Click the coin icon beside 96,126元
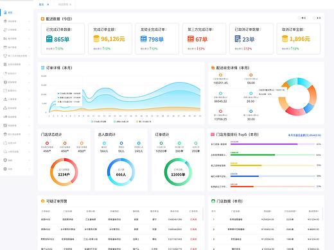The height and width of the screenshot is (250, 334). (96, 38)
